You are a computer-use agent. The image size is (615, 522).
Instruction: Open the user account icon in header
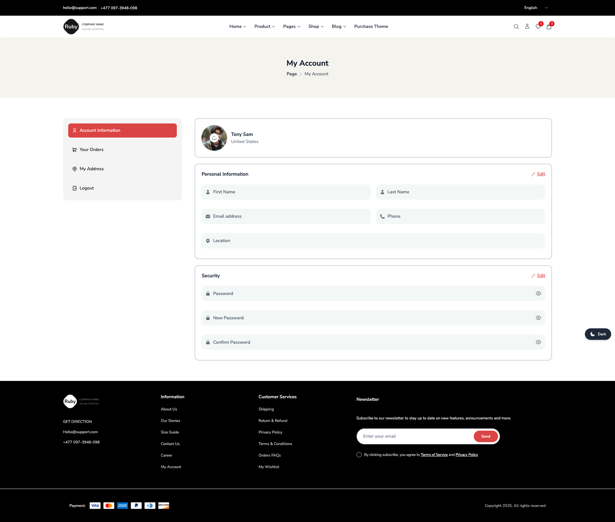tap(527, 27)
